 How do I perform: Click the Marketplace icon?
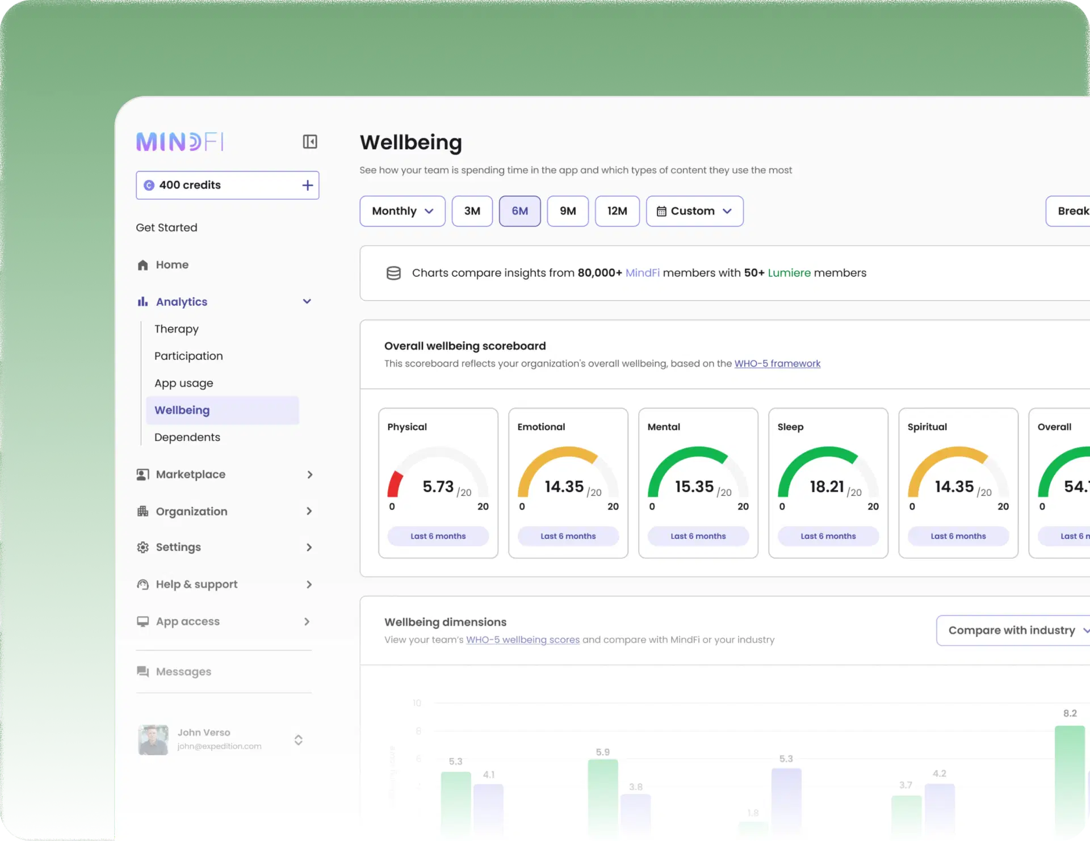coord(142,474)
